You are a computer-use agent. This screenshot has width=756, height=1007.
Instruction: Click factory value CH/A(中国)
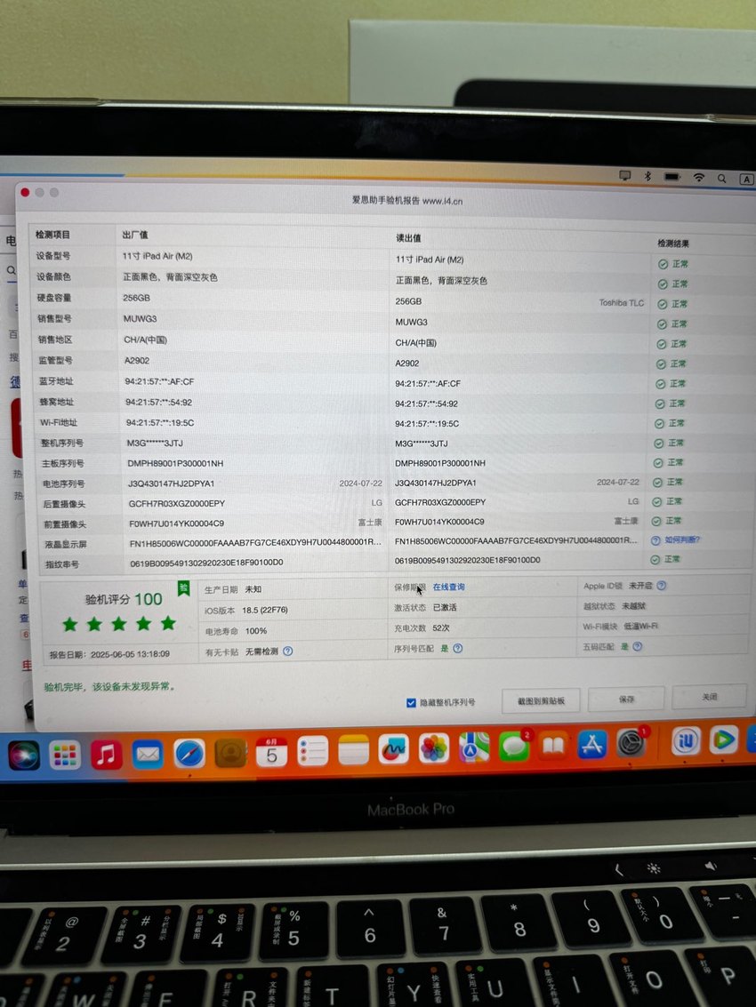coord(145,340)
